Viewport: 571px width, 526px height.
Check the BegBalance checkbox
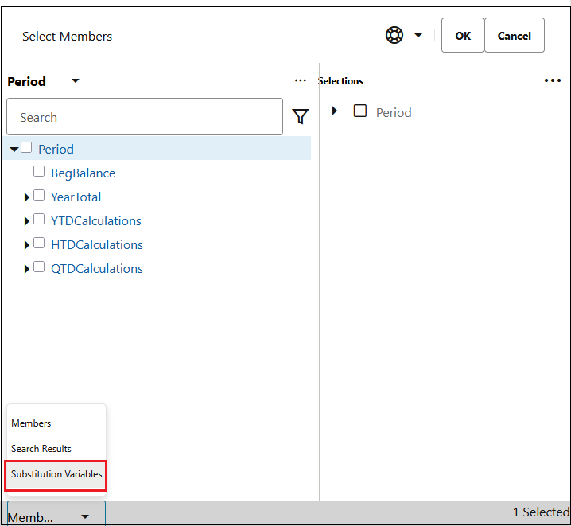pyautogui.click(x=39, y=171)
